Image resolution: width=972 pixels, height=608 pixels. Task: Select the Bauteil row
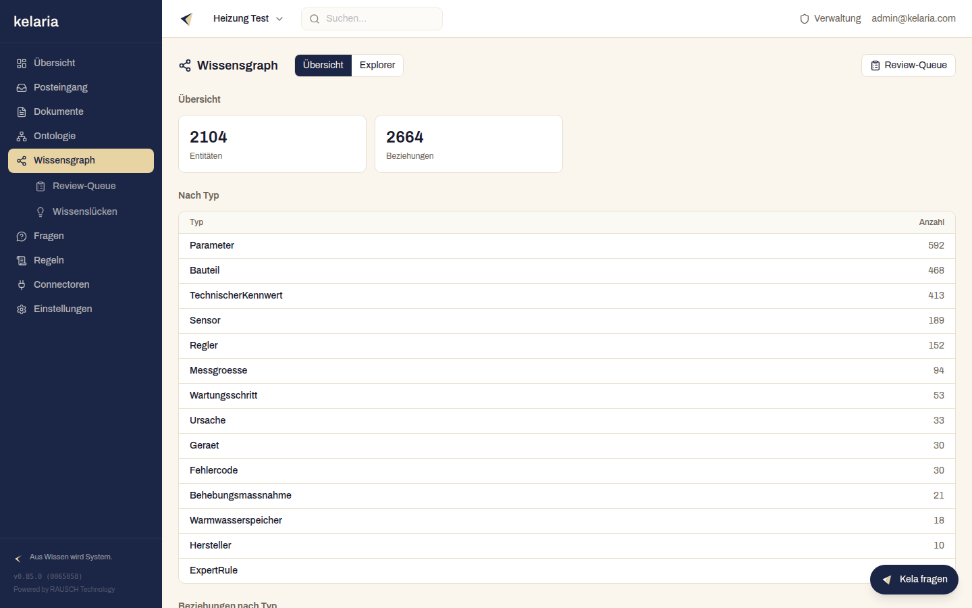coord(567,271)
